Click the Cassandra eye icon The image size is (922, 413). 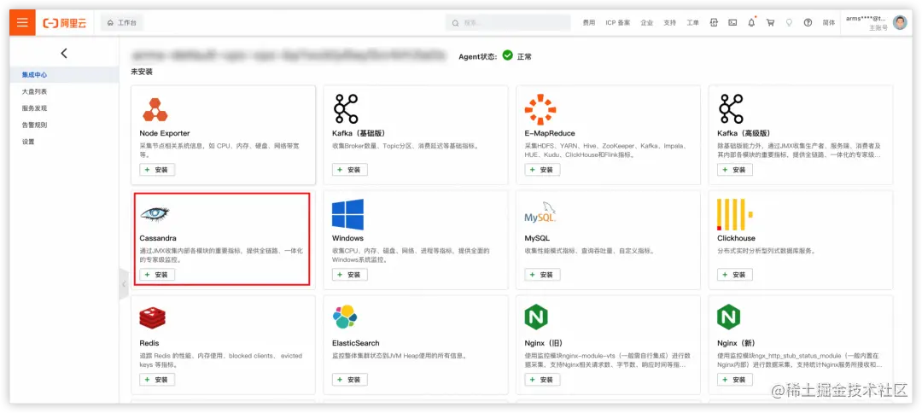point(155,214)
